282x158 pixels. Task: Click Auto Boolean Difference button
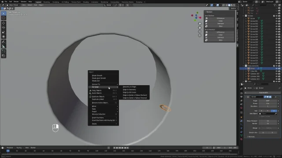point(219,18)
